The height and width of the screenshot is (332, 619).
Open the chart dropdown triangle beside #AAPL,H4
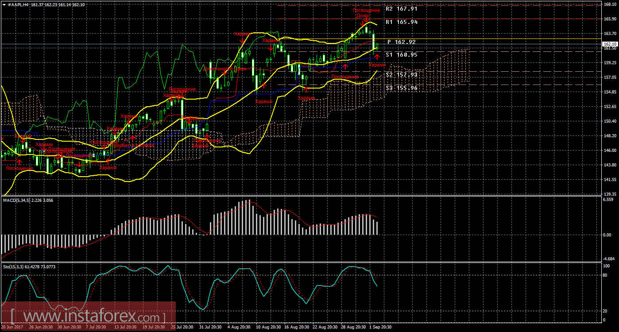[4, 4]
